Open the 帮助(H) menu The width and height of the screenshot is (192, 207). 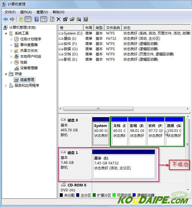click(x=58, y=12)
